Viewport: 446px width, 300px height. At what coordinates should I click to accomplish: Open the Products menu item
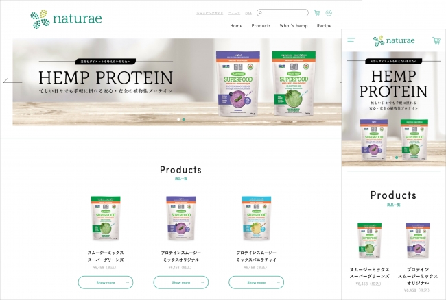click(261, 25)
